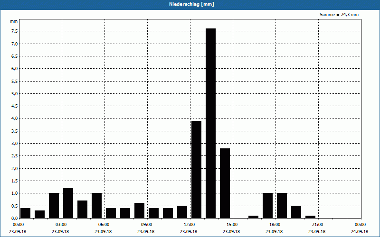Click the 1,2 mm bar right after 03:00
This screenshot has width=380, height=237.
68,203
